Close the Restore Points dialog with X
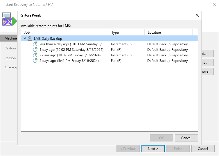The width and height of the screenshot is (219, 156). 197,15
